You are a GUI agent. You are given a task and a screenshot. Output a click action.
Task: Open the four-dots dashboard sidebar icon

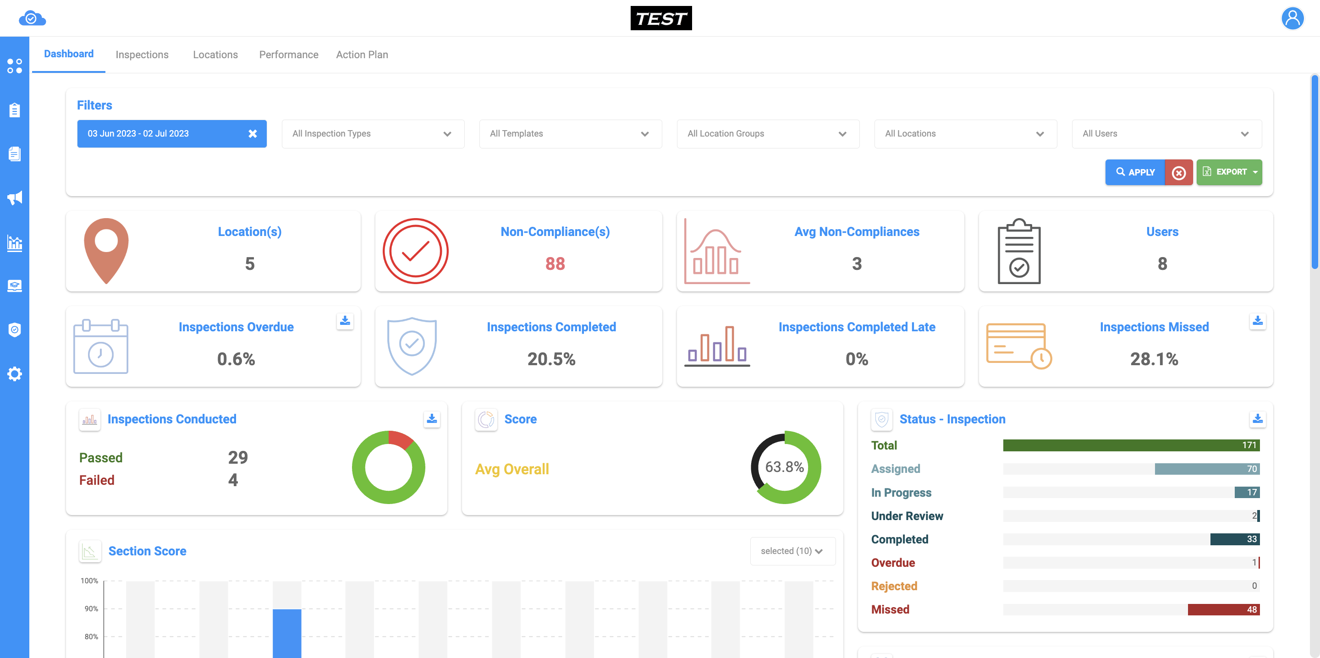coord(14,66)
